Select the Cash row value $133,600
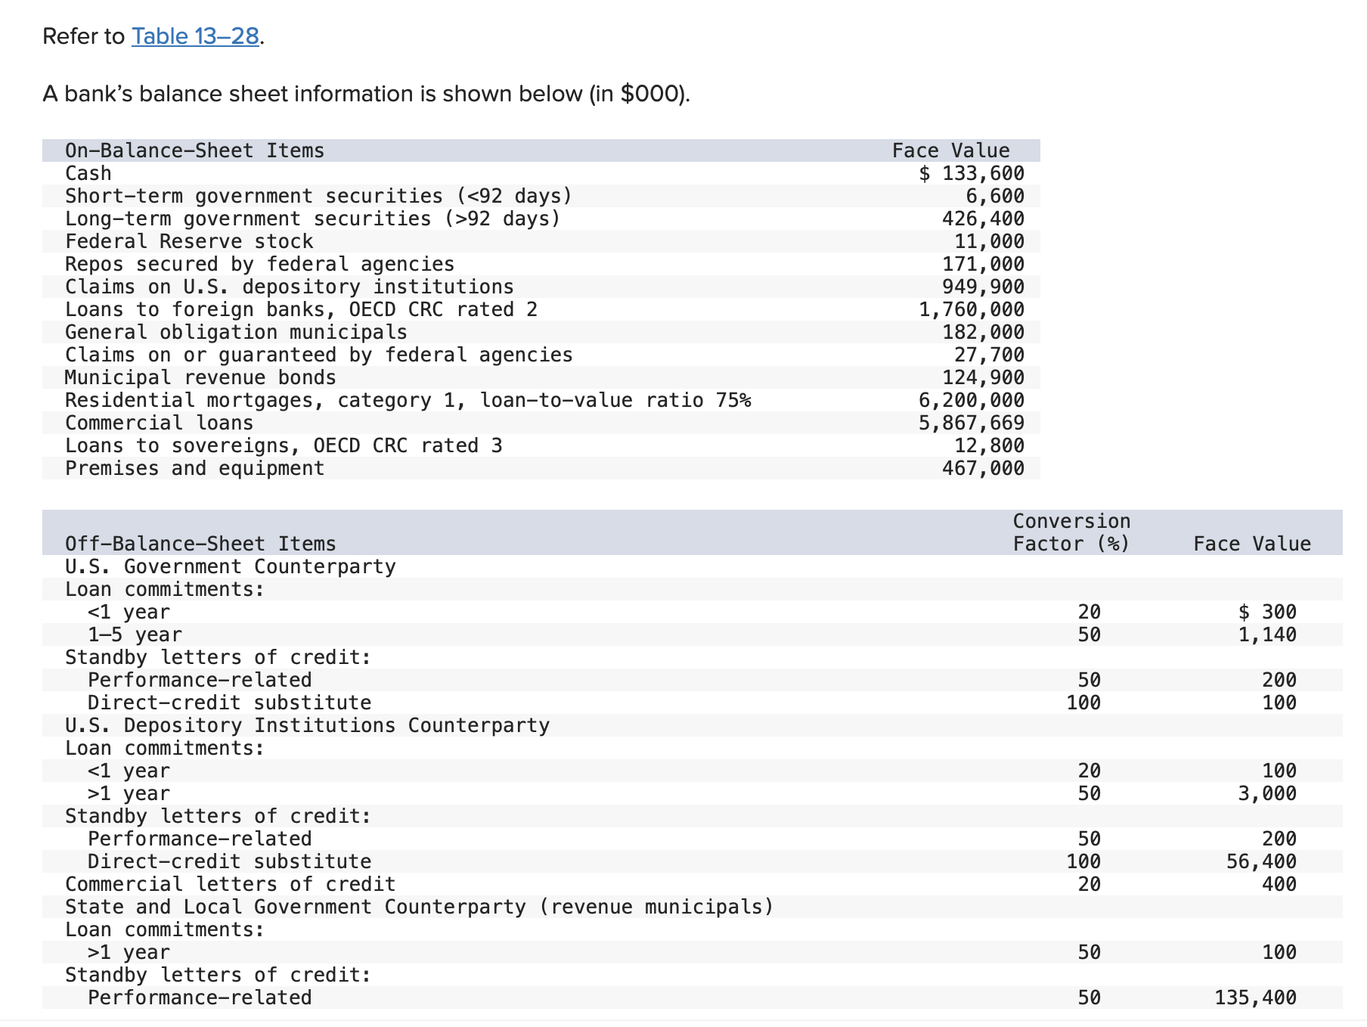Screen dimensions: 1367x1027 [x=971, y=172]
